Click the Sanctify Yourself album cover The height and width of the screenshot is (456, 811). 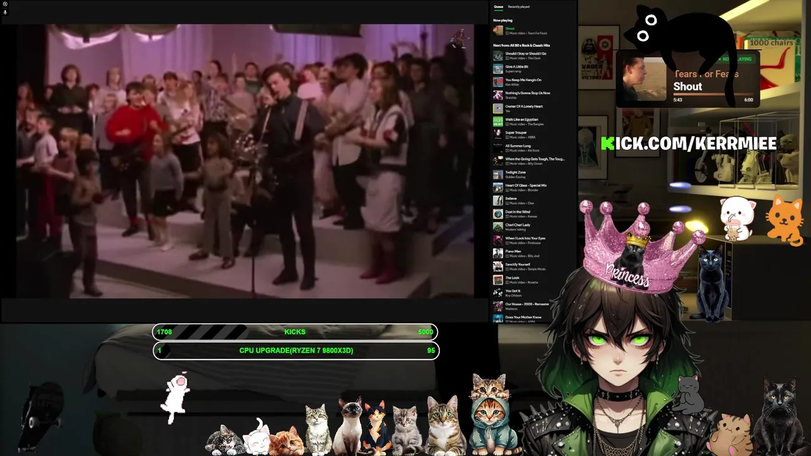coord(498,267)
